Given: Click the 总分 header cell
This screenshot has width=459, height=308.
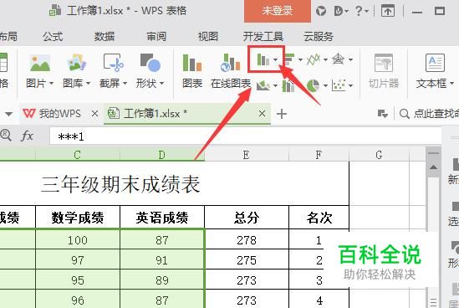Looking at the screenshot, I should coord(247,218).
